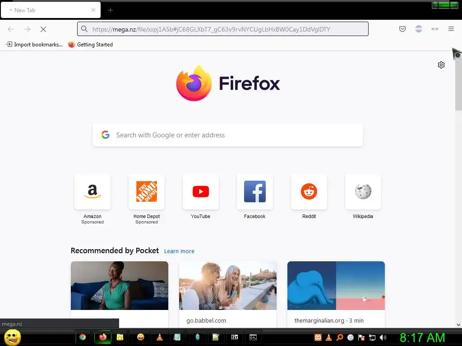Save page to Pocket icon in toolbar
This screenshot has height=346, width=462.
pyautogui.click(x=402, y=29)
